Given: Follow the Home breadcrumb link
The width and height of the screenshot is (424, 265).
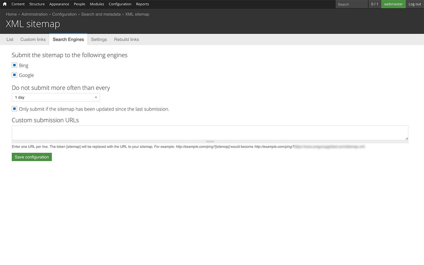Looking at the screenshot, I should [x=11, y=14].
